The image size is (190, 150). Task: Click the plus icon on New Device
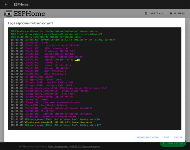tap(164, 143)
